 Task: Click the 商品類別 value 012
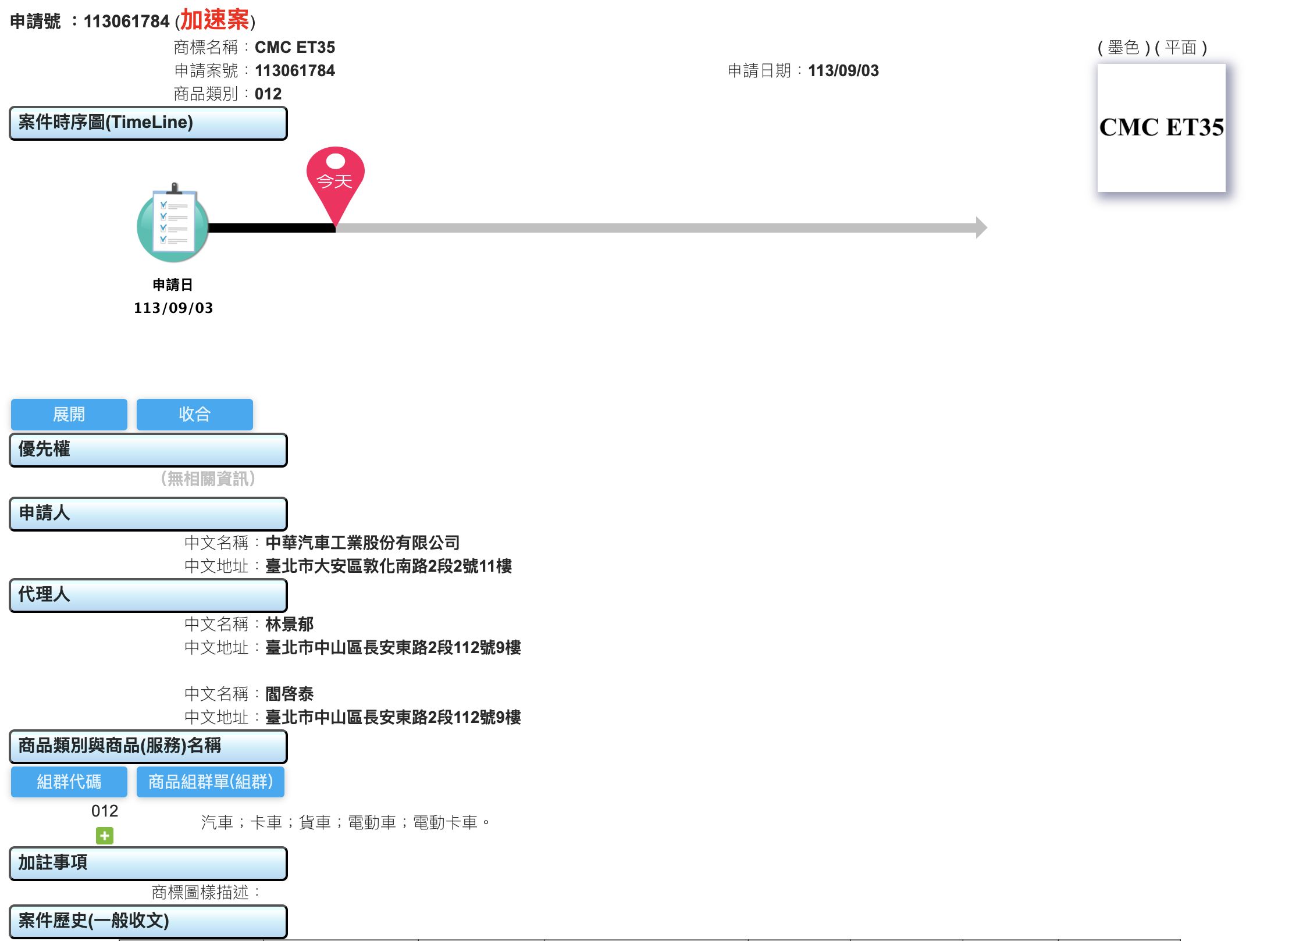pyautogui.click(x=268, y=94)
